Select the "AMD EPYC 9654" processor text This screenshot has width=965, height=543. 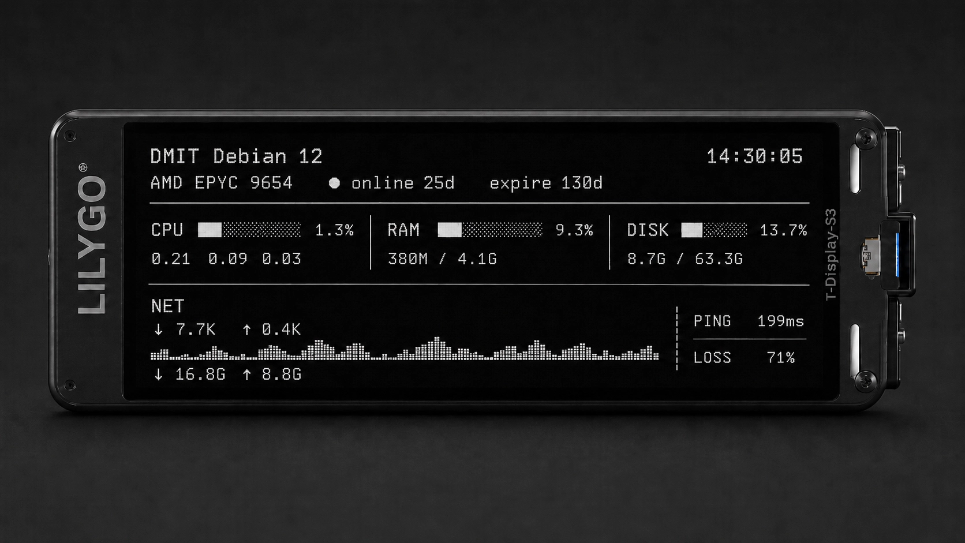[x=222, y=183]
